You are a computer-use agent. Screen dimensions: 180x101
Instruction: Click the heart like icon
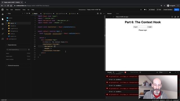point(145,10)
